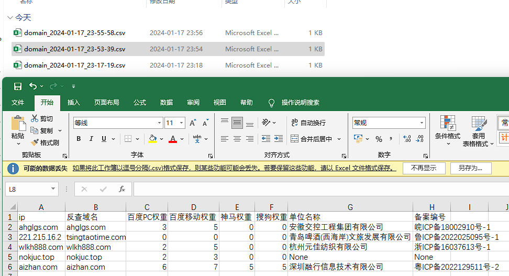The width and height of the screenshot is (509, 276).
Task: Switch to the 页面布局 tab
Action: (x=106, y=103)
